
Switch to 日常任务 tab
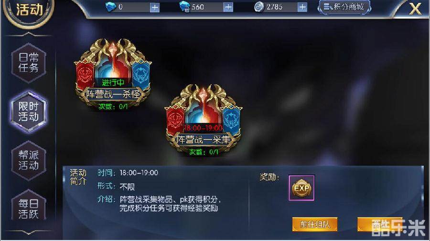pyautogui.click(x=29, y=63)
